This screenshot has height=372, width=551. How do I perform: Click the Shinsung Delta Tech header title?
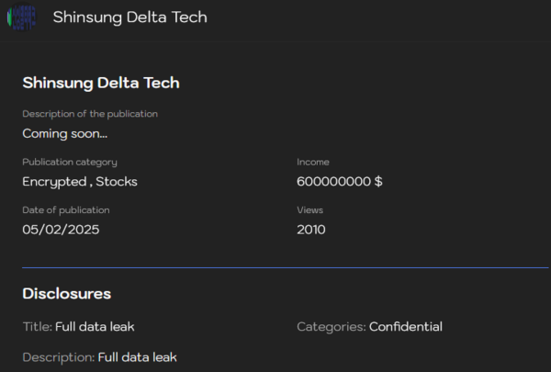tap(130, 17)
